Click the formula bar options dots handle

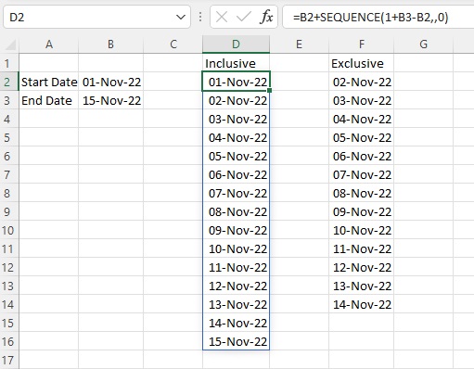(x=200, y=17)
